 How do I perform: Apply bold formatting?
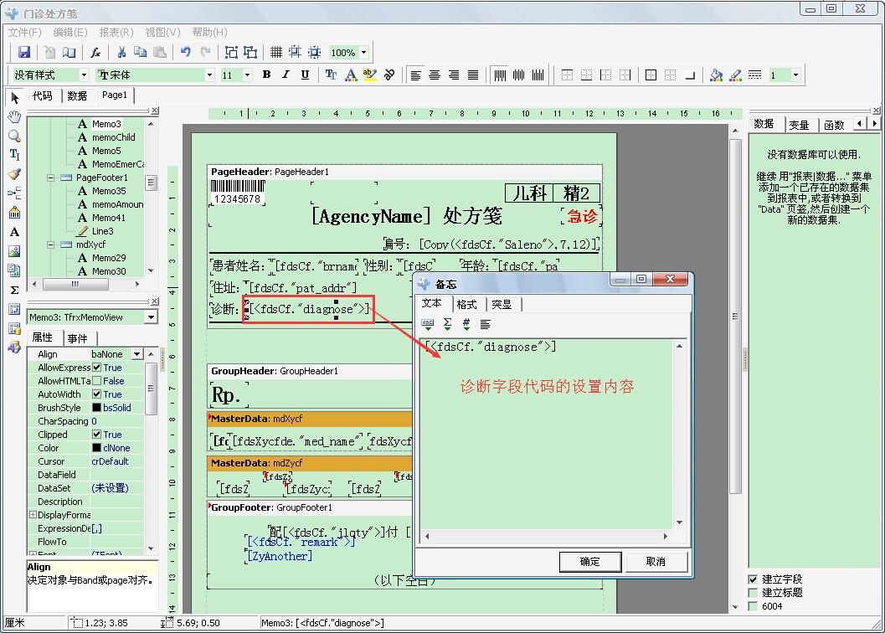(266, 75)
